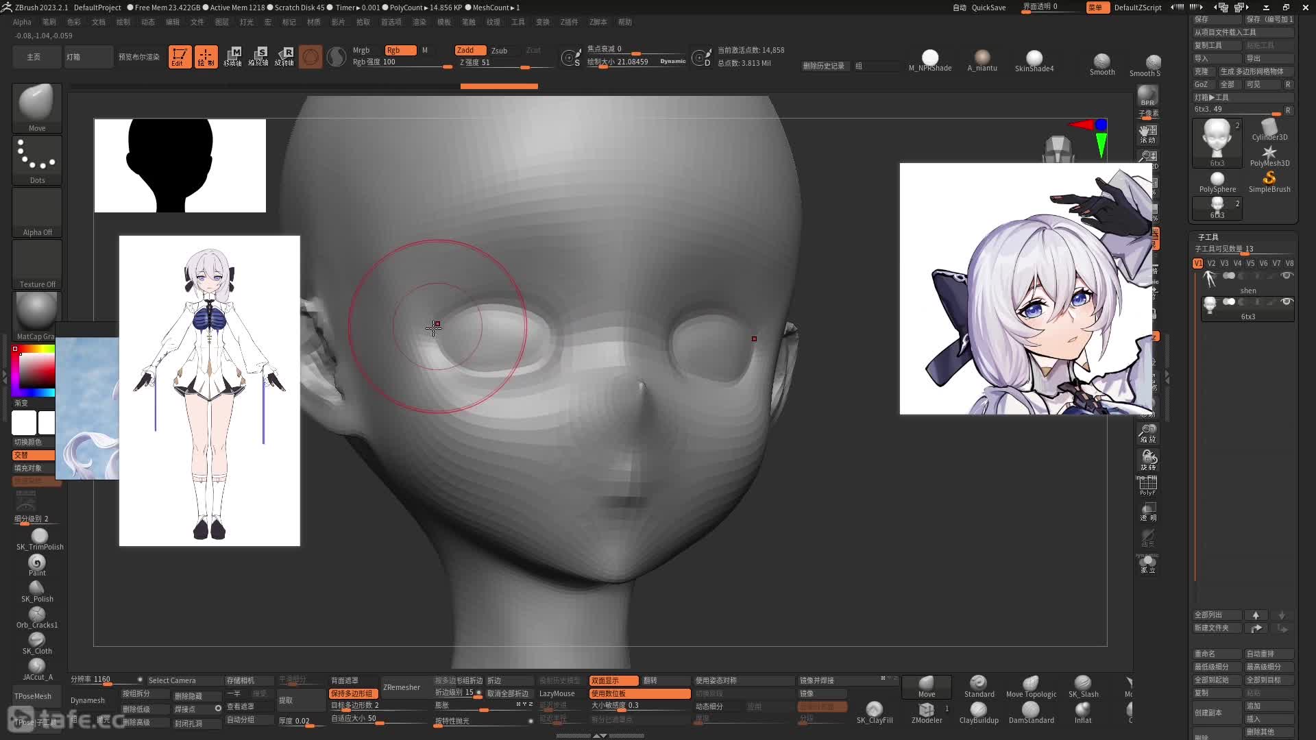Choose the Inflat brush
Image resolution: width=1316 pixels, height=740 pixels.
pos(1083,713)
